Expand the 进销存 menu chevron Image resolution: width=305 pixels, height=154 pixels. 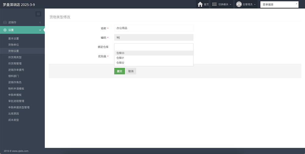40,22
